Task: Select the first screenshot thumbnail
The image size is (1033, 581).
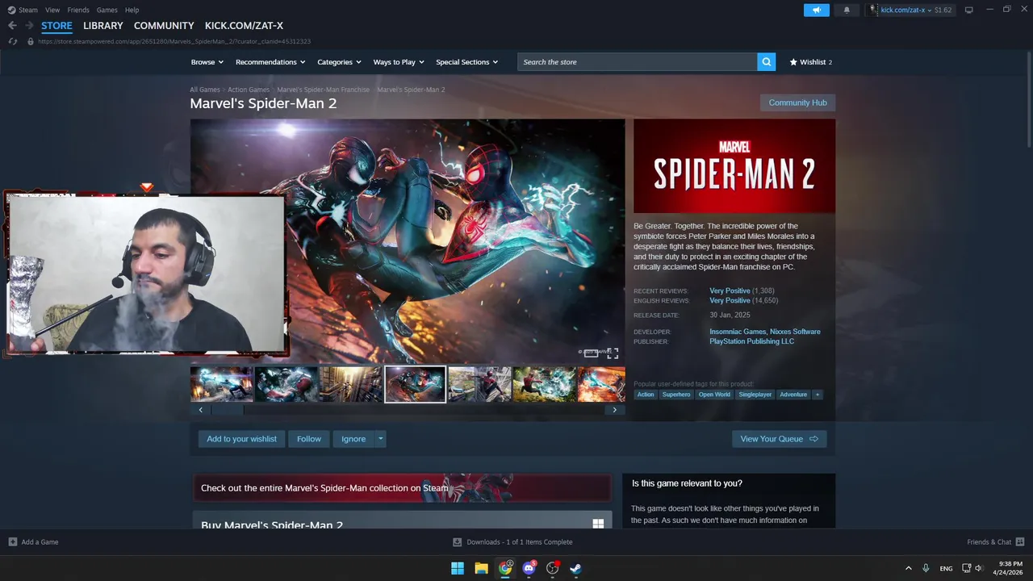Action: pyautogui.click(x=222, y=384)
